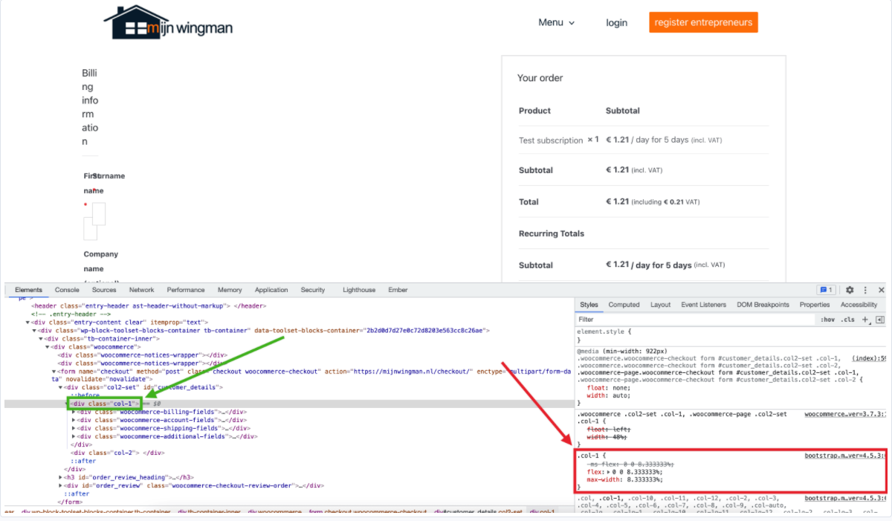Click div#customer_details.col2-set breadcrumb
The width and height of the screenshot is (892, 521).
point(478,512)
